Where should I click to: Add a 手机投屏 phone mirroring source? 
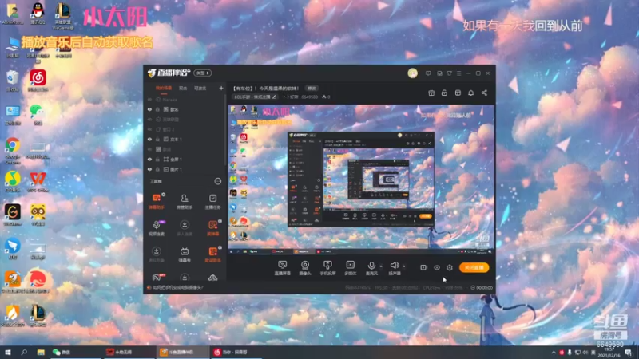click(327, 268)
